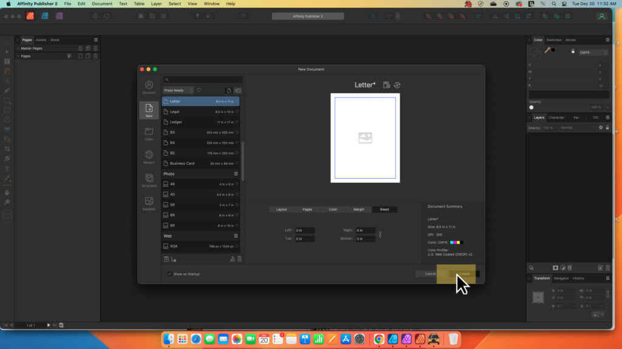Click the save preset icon beside Letter*
622x349 pixels.
[386, 85]
